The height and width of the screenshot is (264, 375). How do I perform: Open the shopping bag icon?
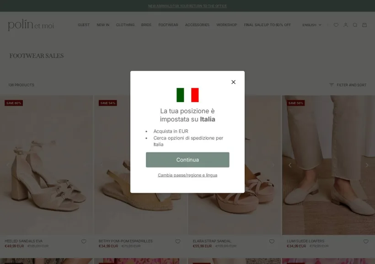click(364, 25)
